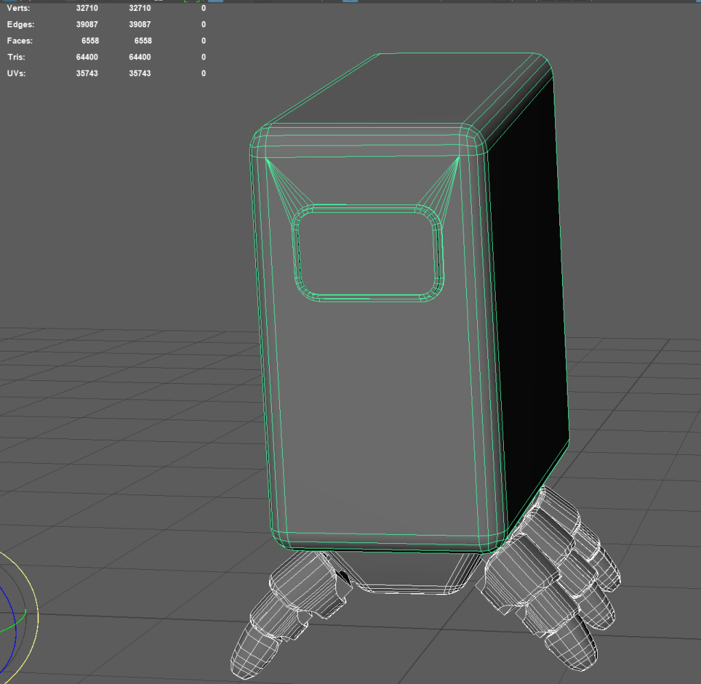Select the dark right side face of the body
Viewport: 701px width, 684px height.
(x=531, y=287)
